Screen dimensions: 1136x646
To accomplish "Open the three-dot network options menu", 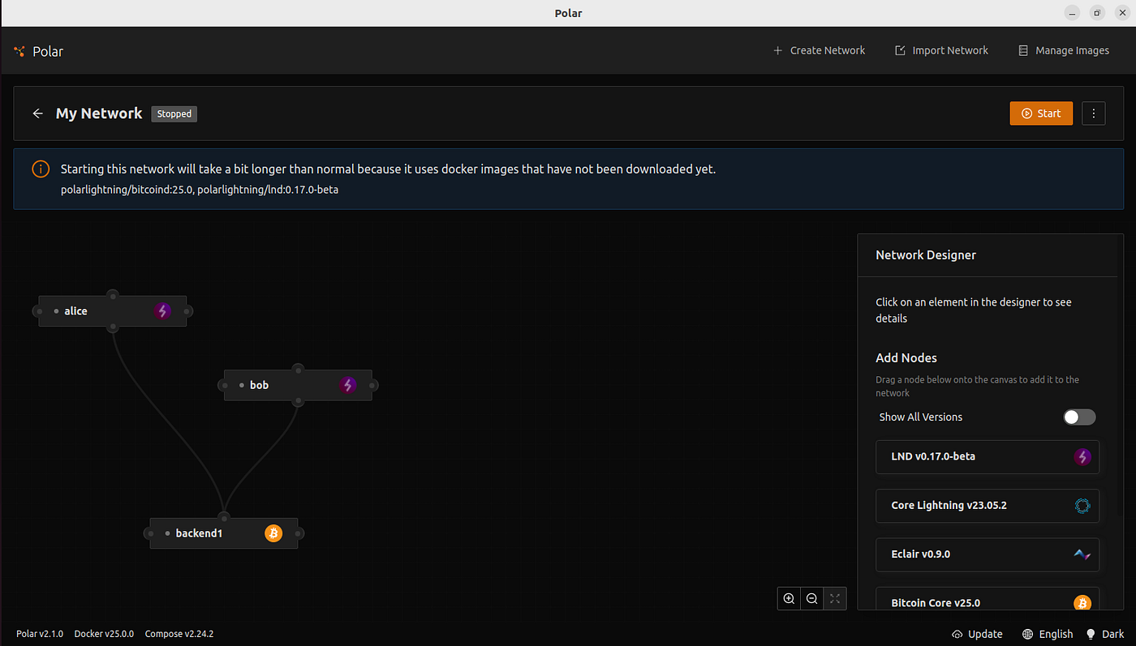I will (1094, 113).
